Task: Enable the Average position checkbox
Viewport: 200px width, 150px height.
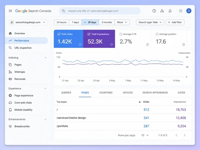Action: (157, 34)
